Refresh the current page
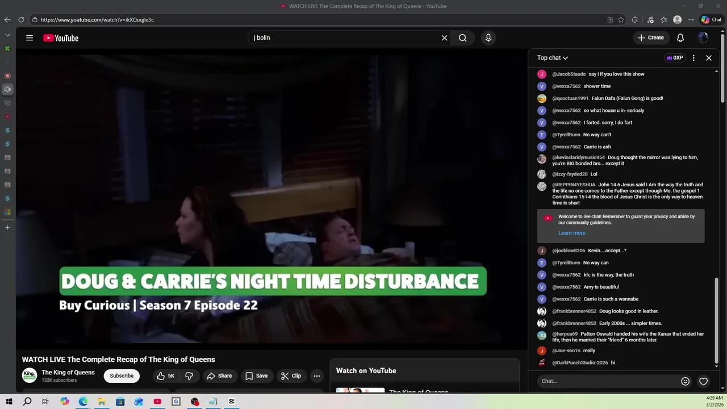Screen dimensions: 727x409 click(x=21, y=20)
